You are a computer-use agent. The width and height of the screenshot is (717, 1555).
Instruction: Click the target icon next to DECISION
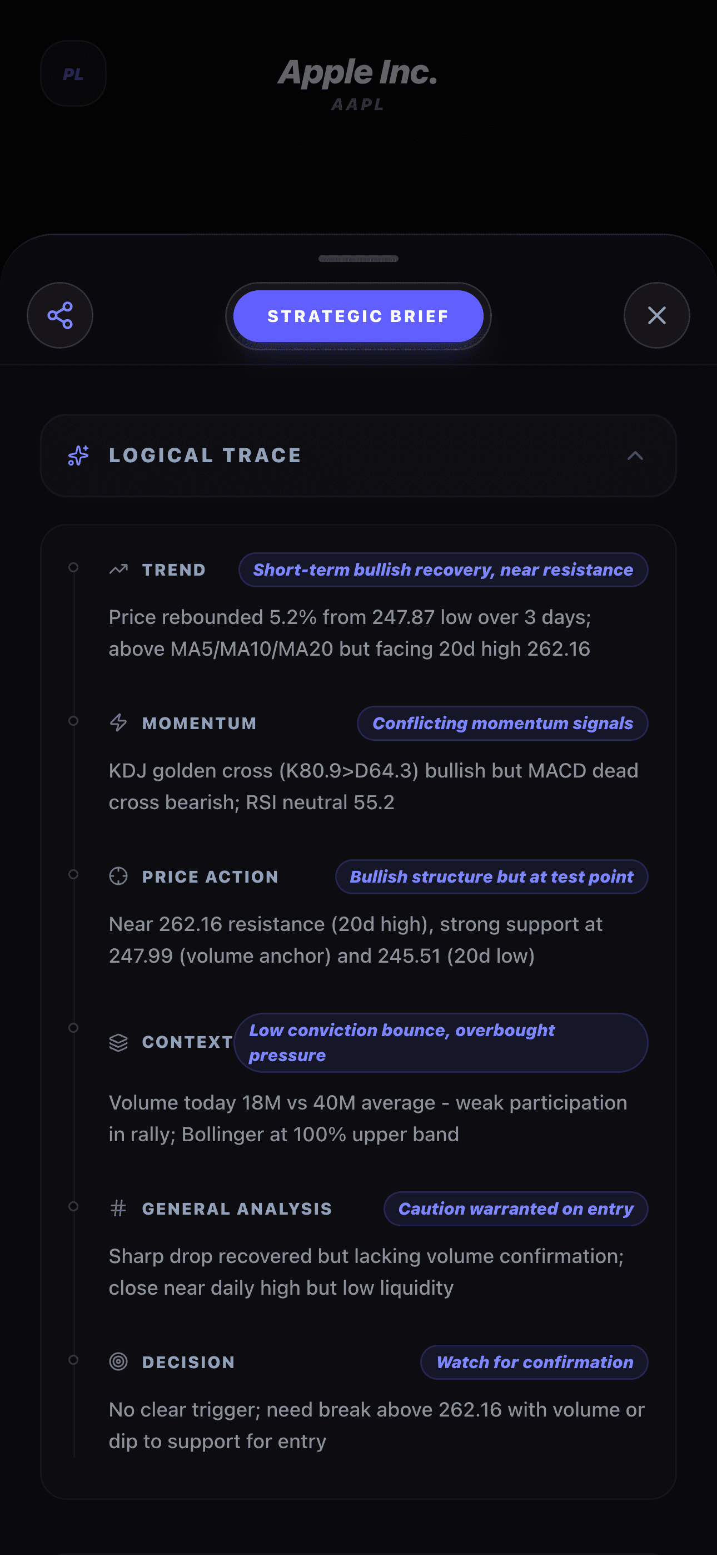pyautogui.click(x=118, y=1362)
